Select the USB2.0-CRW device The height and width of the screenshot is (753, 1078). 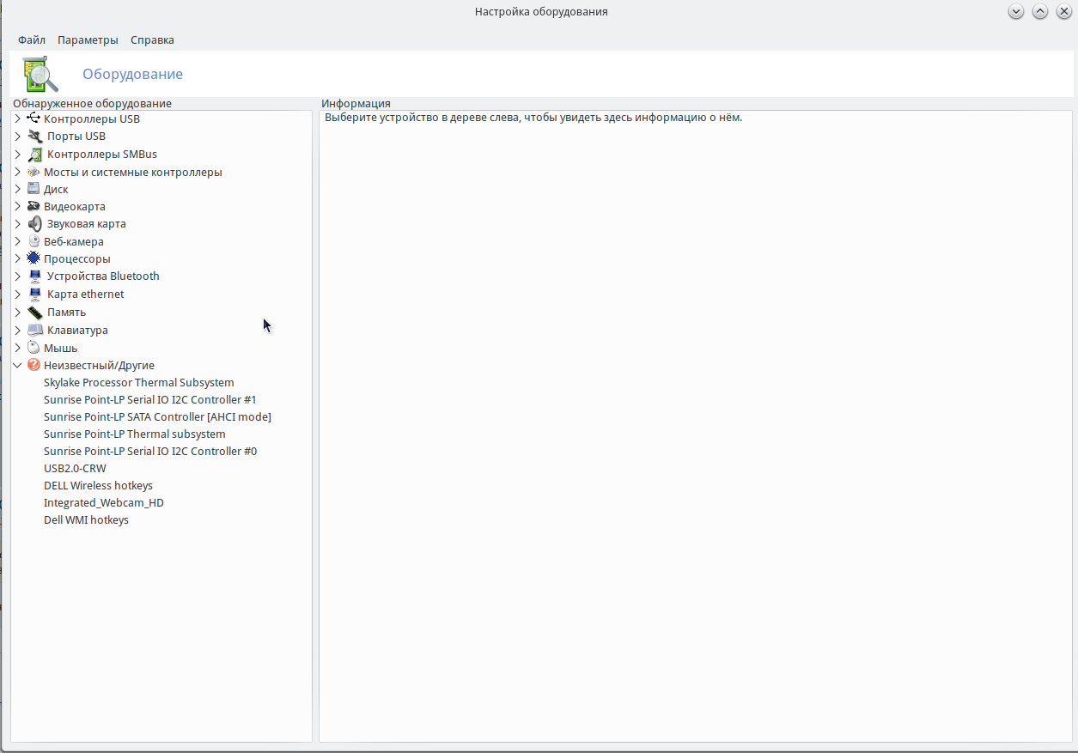click(x=76, y=468)
